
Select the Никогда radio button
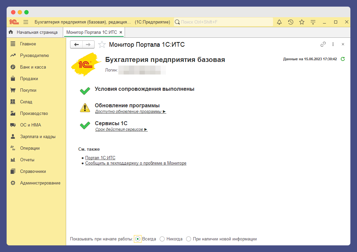pyautogui.click(x=162, y=239)
